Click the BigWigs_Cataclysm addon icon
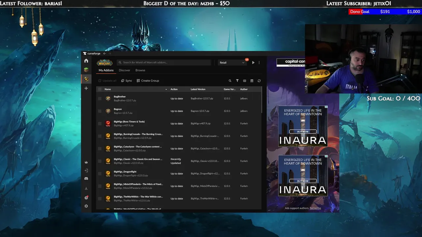The image size is (422, 237). pos(108,148)
